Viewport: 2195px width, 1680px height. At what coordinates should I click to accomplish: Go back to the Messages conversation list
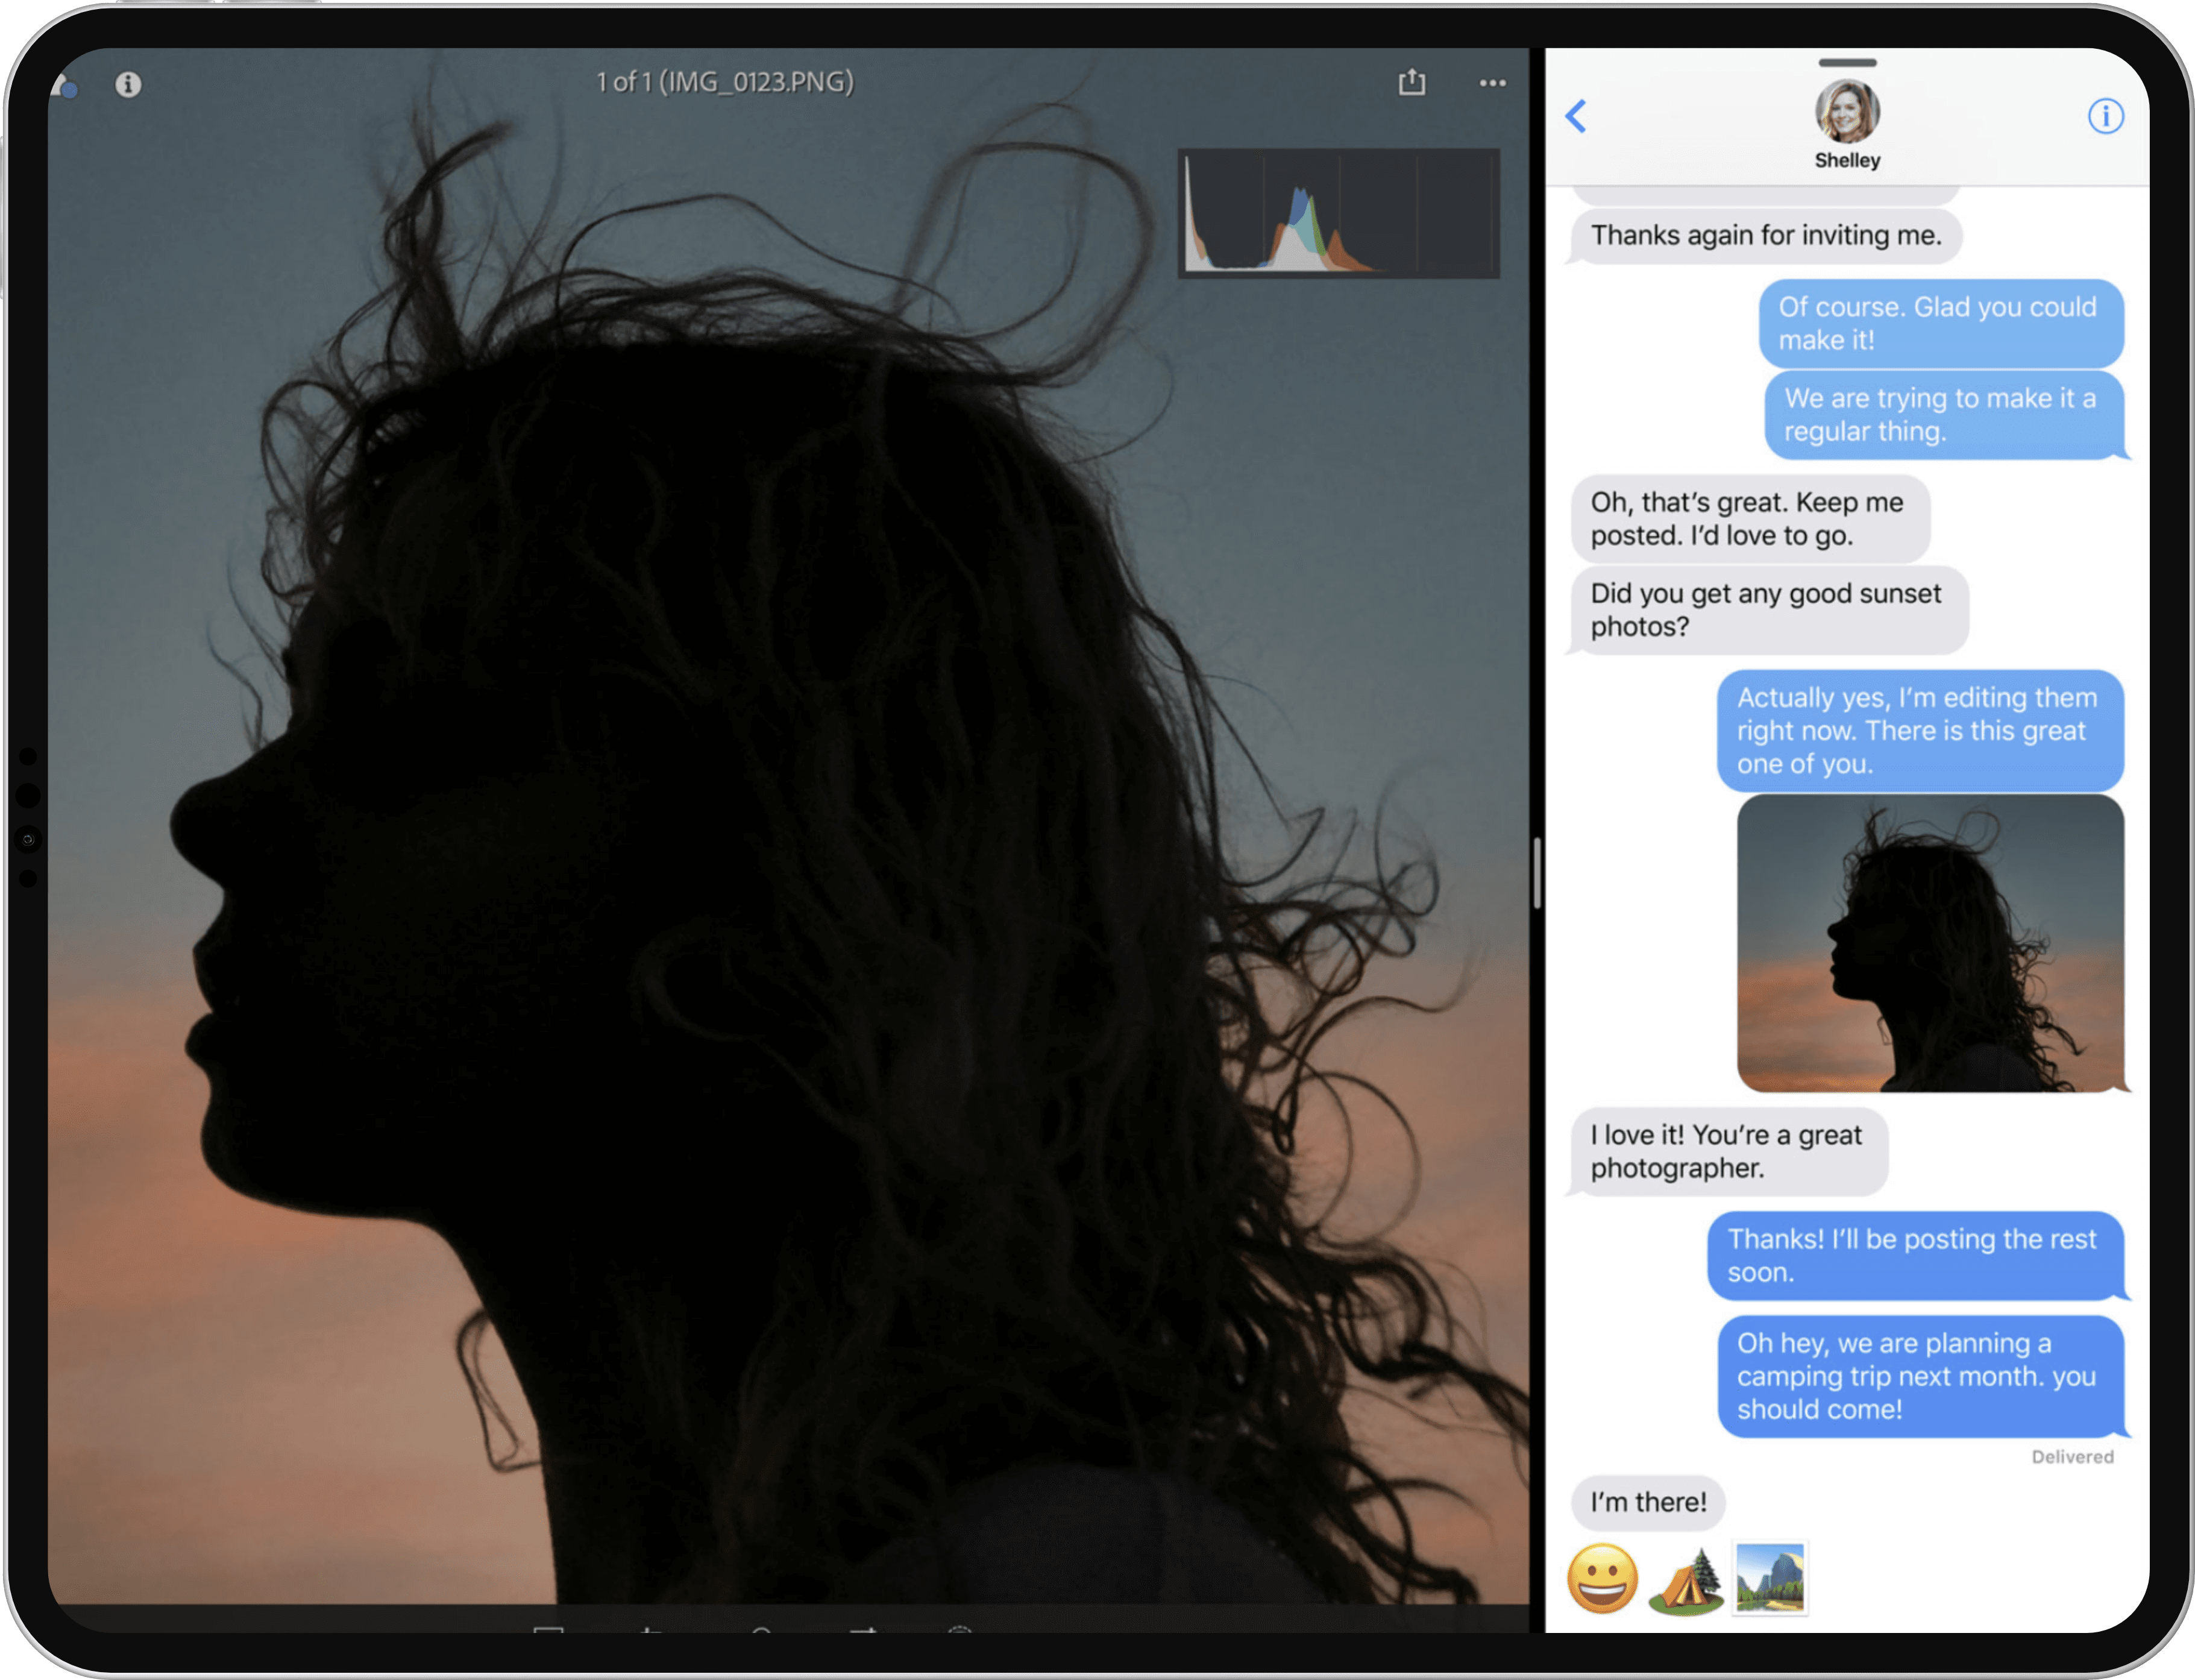(x=1576, y=116)
